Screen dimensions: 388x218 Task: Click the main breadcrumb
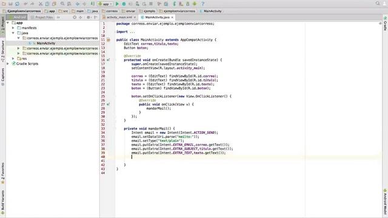point(78,11)
